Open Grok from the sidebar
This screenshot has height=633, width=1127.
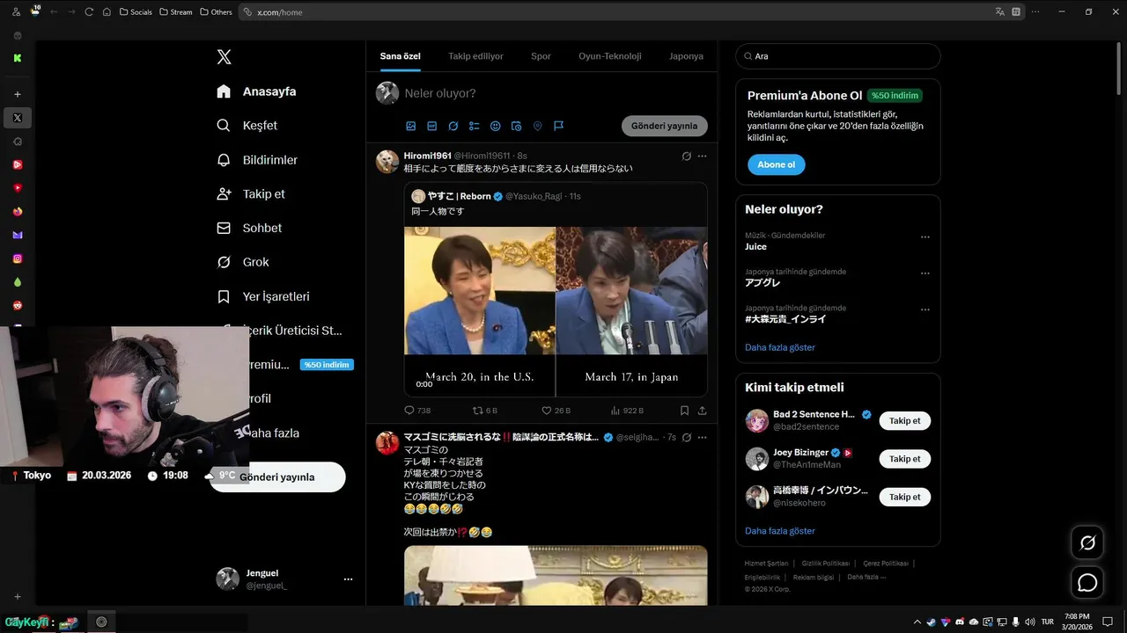(243, 262)
